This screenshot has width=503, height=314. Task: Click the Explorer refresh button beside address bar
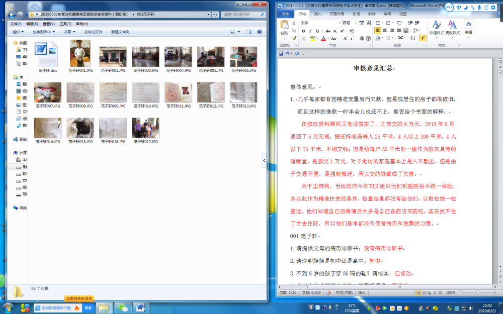click(215, 15)
